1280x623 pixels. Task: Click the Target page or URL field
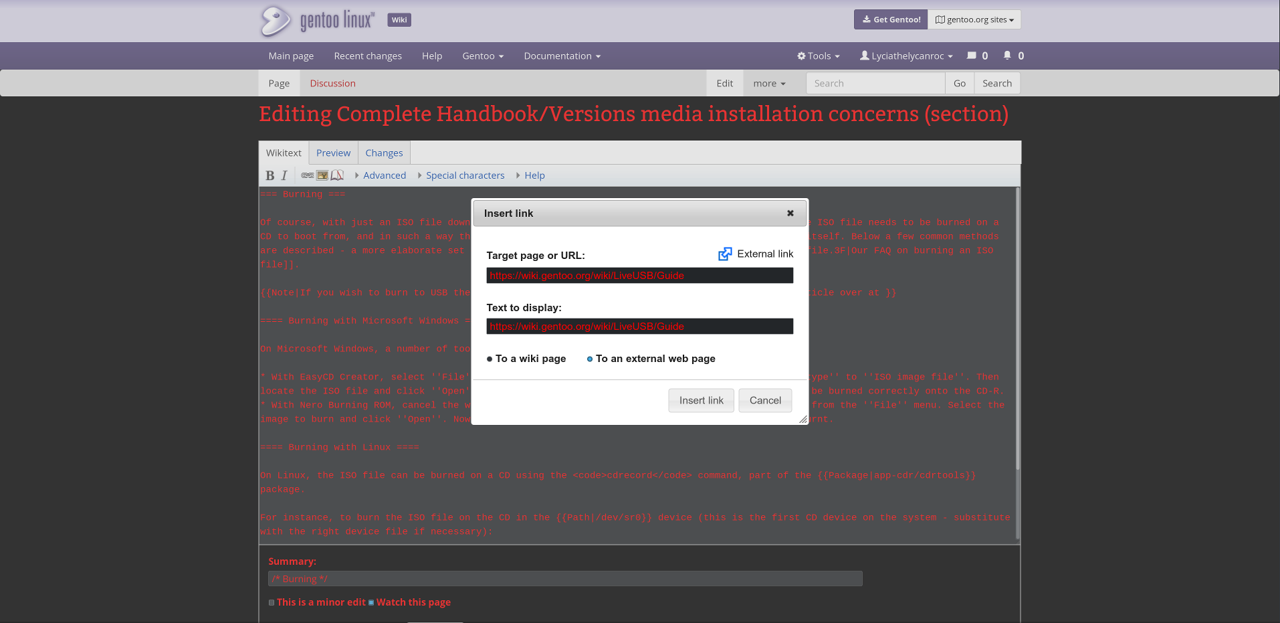click(640, 276)
